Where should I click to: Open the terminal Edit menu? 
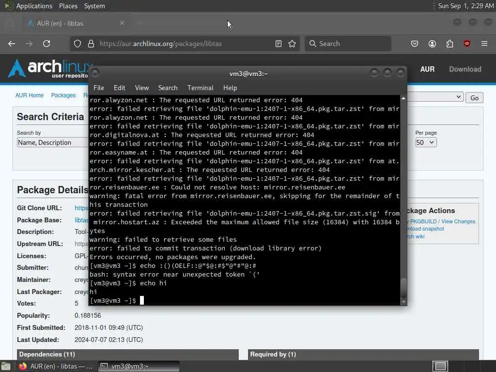(120, 88)
